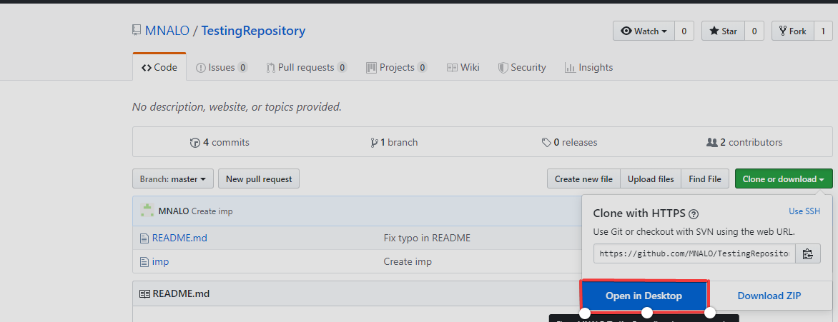This screenshot has width=838, height=322.
Task: Star this repository
Action: point(723,31)
